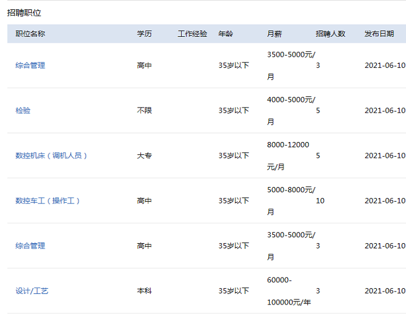The image size is (406, 315).
Task: Click the 8000-12000元/月 salary cell
Action: coord(288,155)
